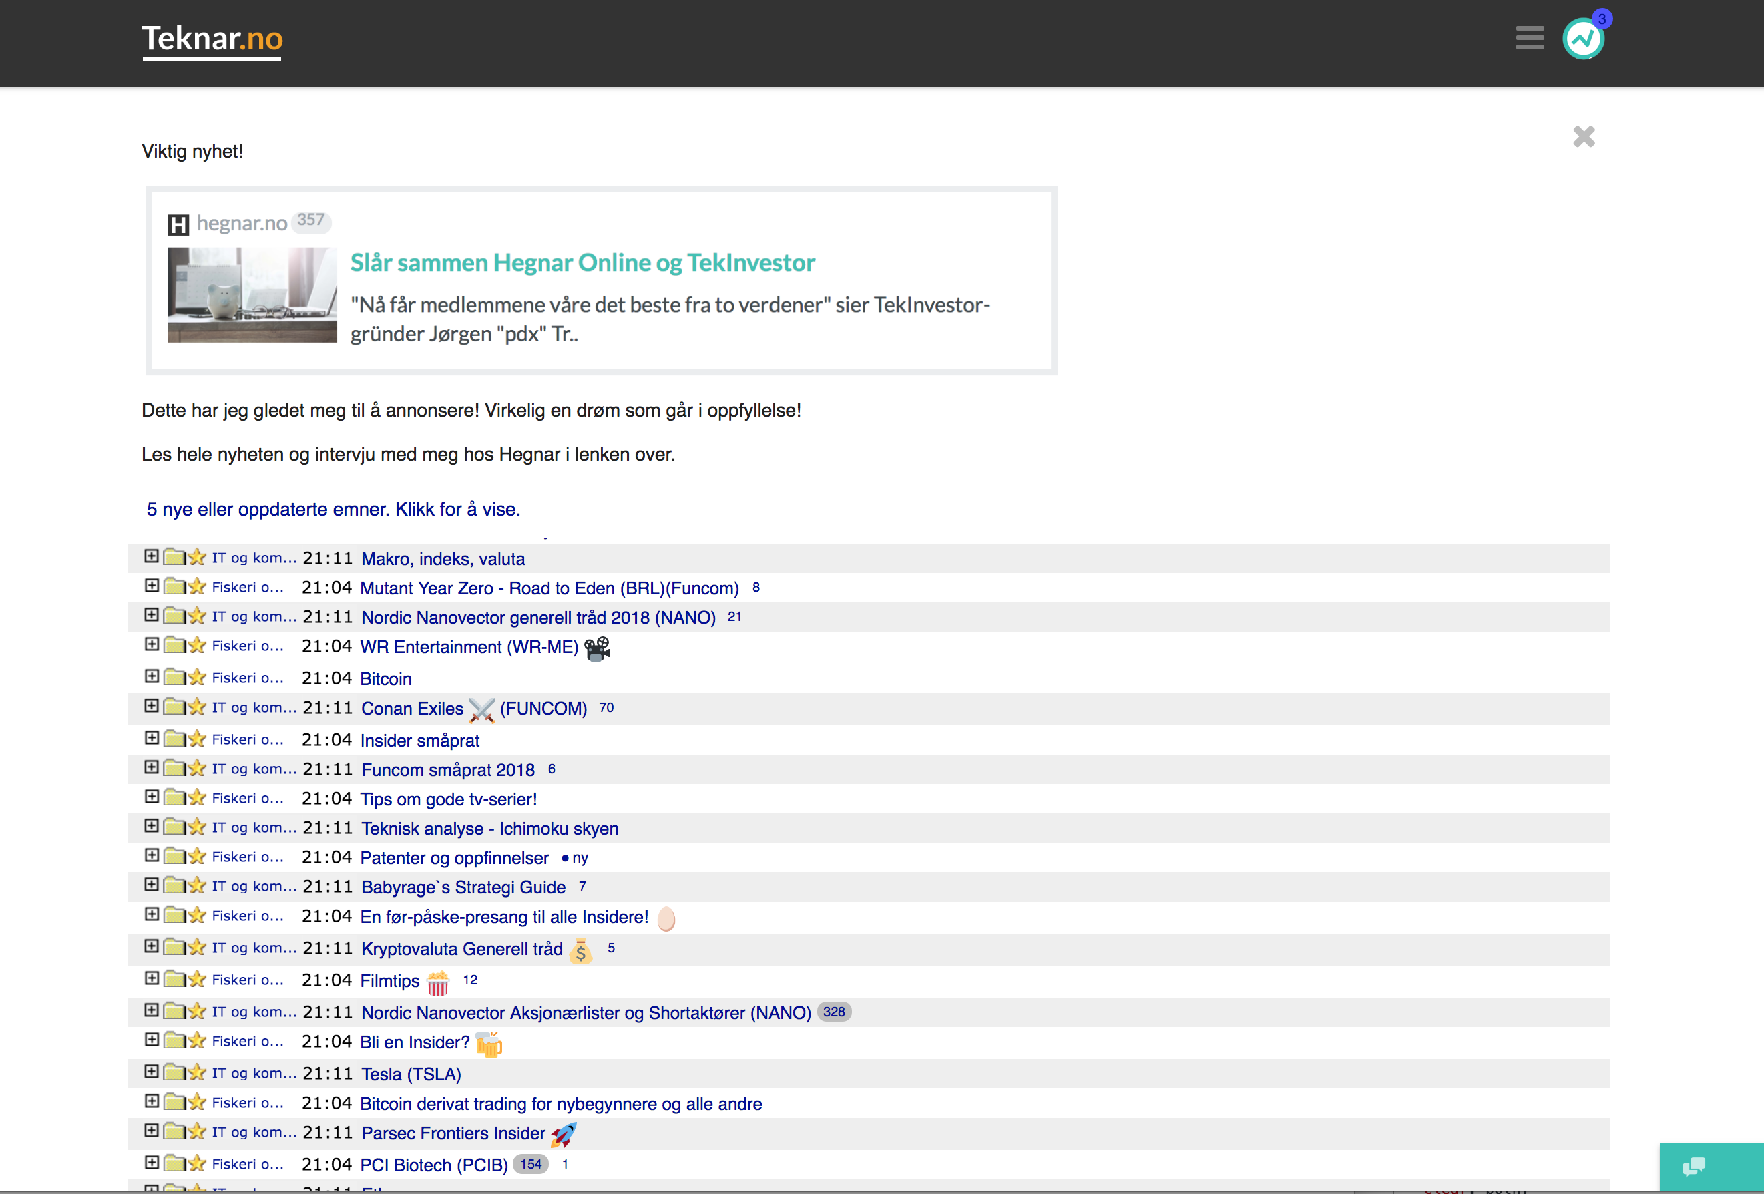Screen dimensions: 1764x1194
Task: Expand the WR Entertainment row
Action: (152, 644)
